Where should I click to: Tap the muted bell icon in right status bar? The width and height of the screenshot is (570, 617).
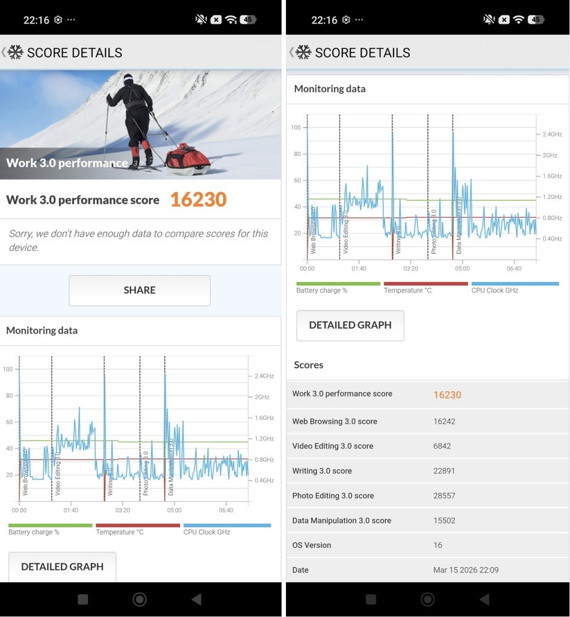click(488, 19)
